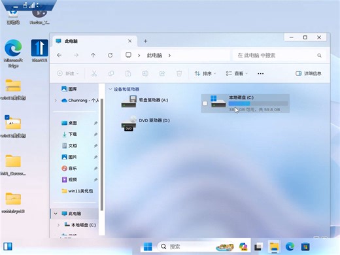Click the taskbar 搜索 search box
Viewport: 340px width, 255px height.
[x=196, y=246]
